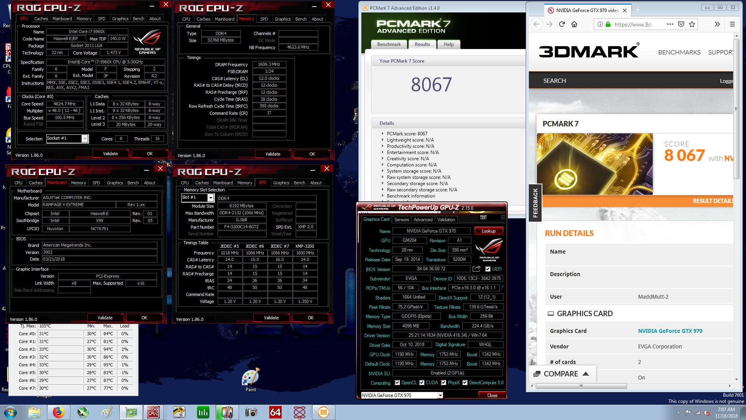Viewport: 746px width, 420px height.
Task: Toggle the PhysX checkbox in GPU-Z
Action: (443, 383)
